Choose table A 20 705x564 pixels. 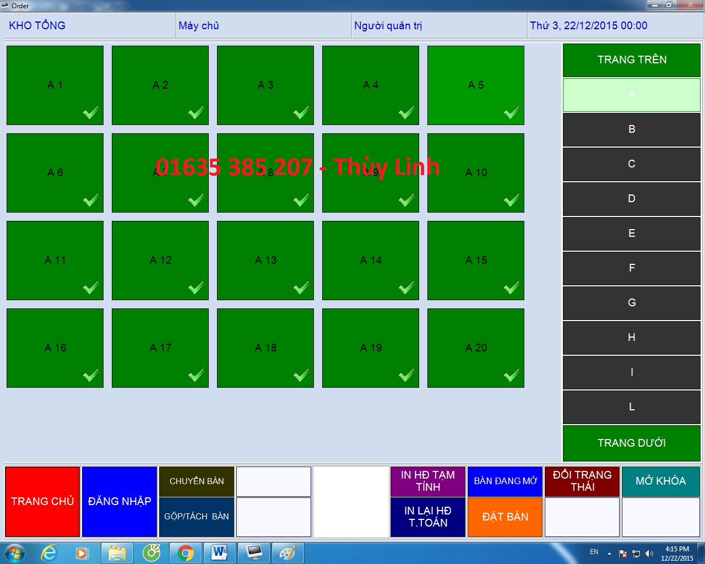pyautogui.click(x=476, y=348)
